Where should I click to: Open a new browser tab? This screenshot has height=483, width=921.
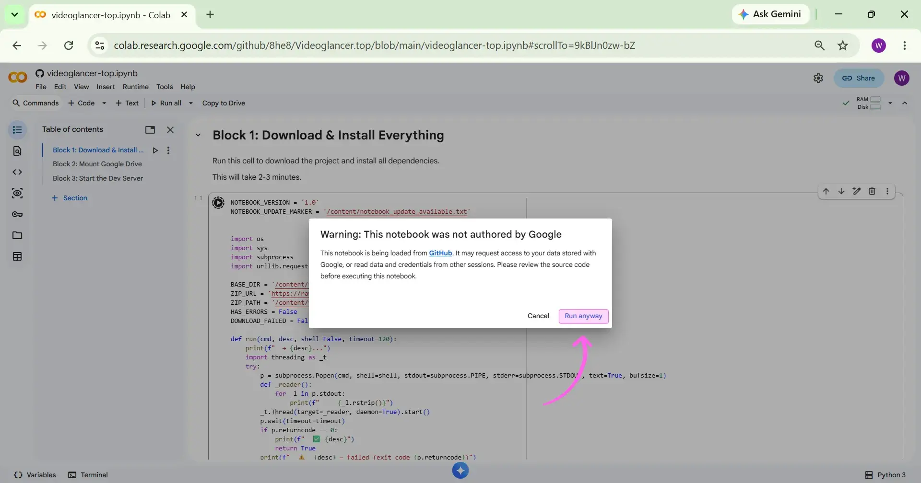pos(210,14)
